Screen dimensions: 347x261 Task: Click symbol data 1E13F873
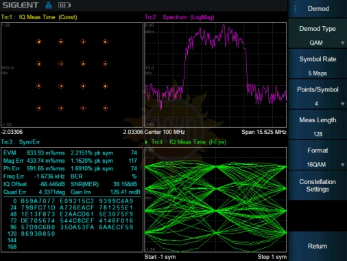click(38, 214)
